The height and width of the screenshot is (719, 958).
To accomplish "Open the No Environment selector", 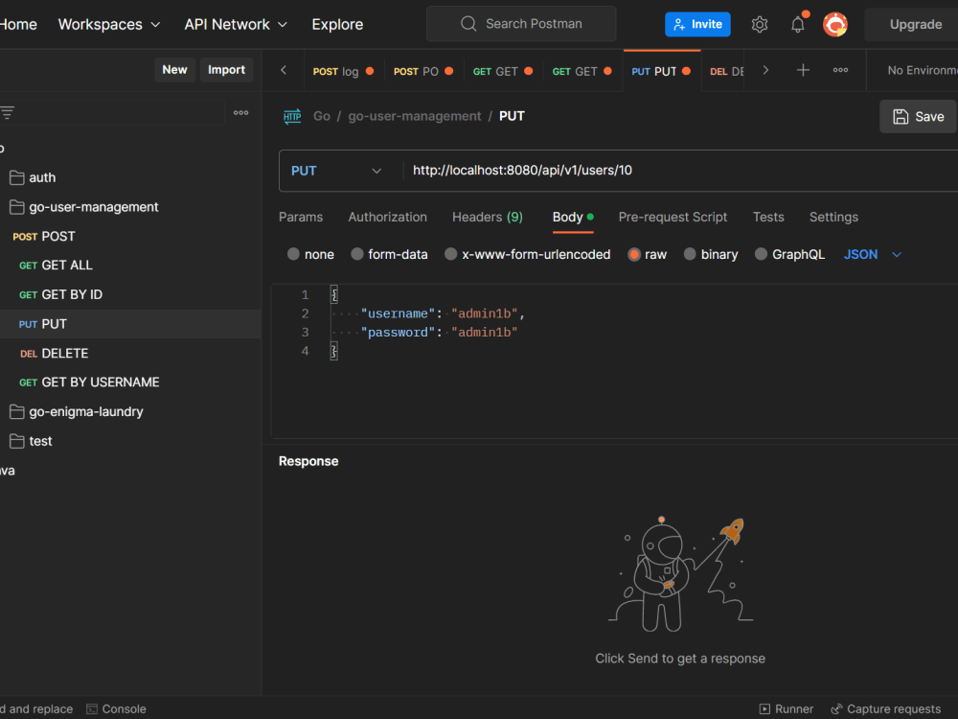I will click(922, 70).
